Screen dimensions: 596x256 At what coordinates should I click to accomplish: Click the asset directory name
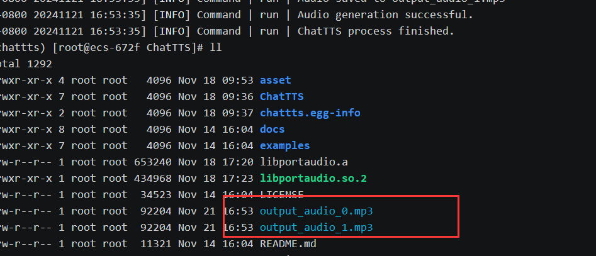(x=275, y=81)
